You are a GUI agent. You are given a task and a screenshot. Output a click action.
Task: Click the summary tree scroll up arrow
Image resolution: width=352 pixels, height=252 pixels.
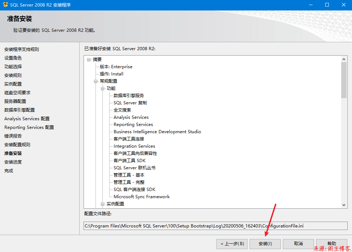(344, 59)
